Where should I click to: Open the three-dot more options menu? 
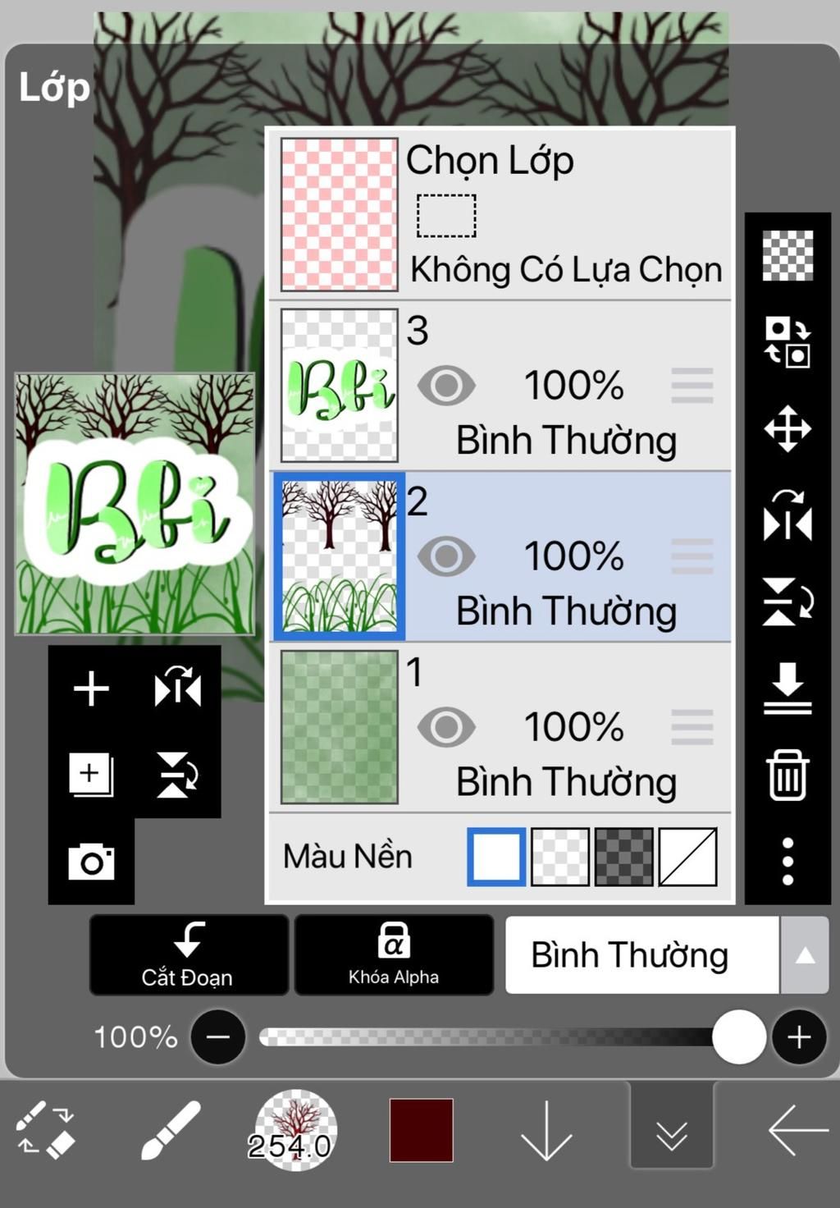point(787,862)
